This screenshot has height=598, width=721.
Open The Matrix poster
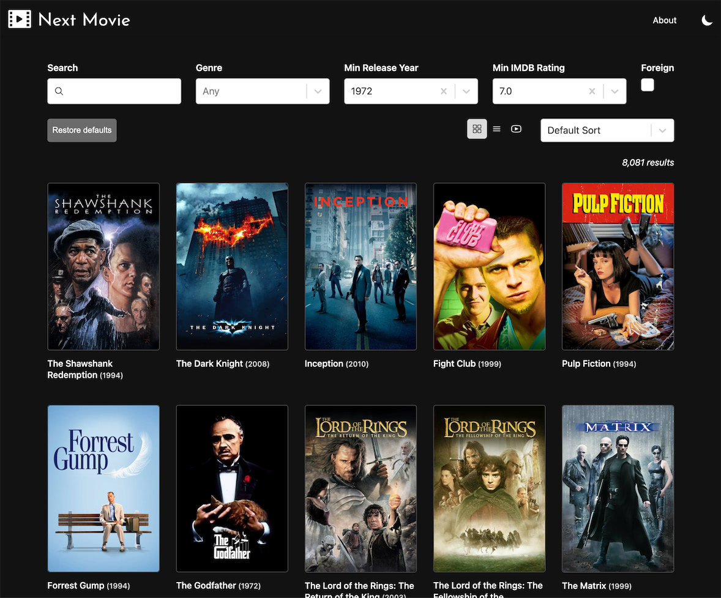(x=618, y=488)
